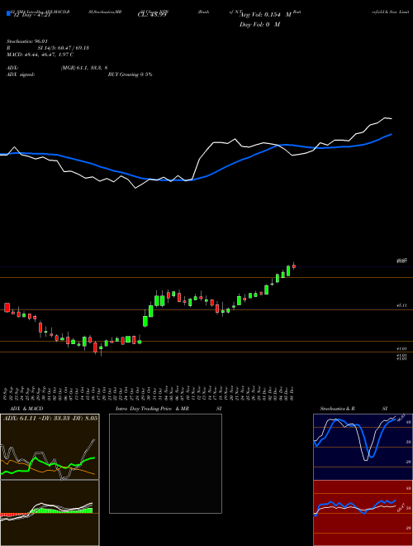Viewport: 413px width, 546px height.
Task: Click the last red candlestick on the chart
Action: point(294,266)
